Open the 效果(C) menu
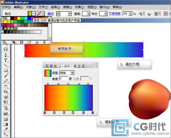The image size is (171, 138). click(80, 7)
